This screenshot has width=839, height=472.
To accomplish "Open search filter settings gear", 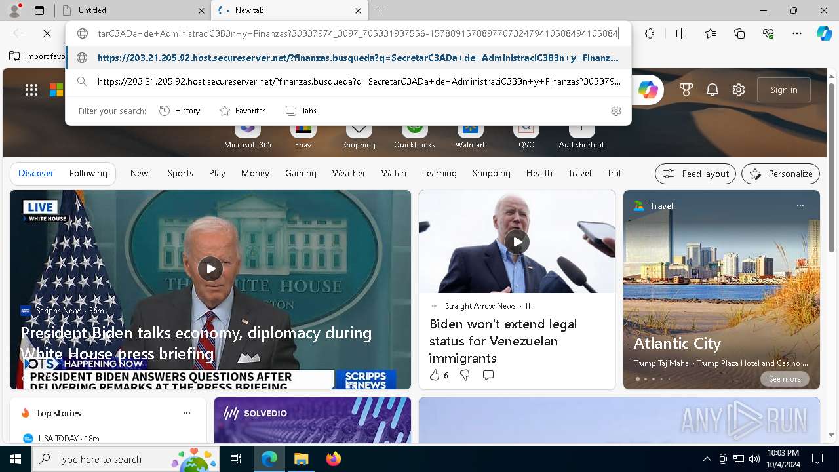I will (615, 111).
